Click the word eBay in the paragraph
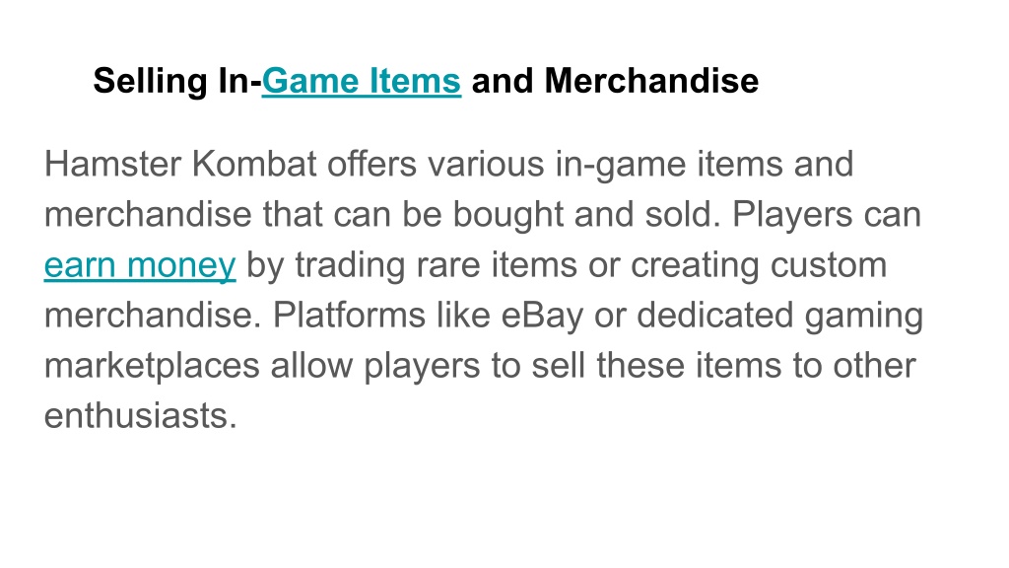1009x568 pixels. point(542,316)
